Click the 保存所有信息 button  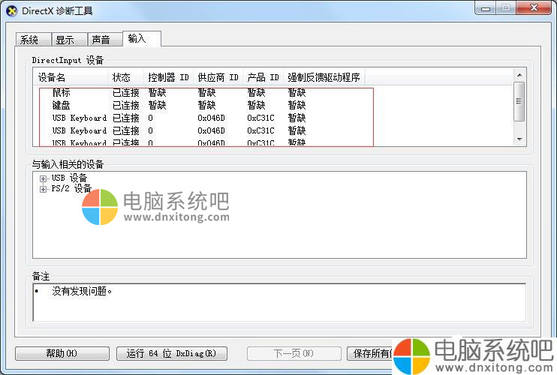(370, 353)
